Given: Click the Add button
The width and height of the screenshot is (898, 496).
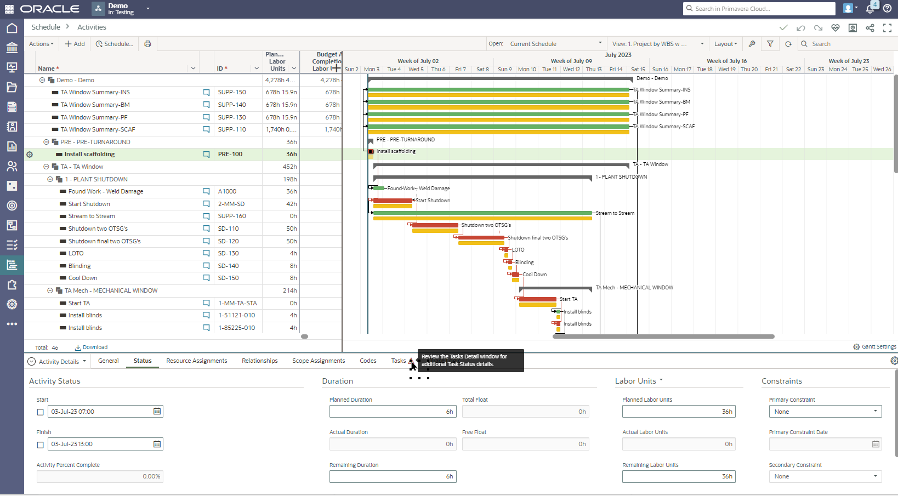Looking at the screenshot, I should [x=75, y=44].
